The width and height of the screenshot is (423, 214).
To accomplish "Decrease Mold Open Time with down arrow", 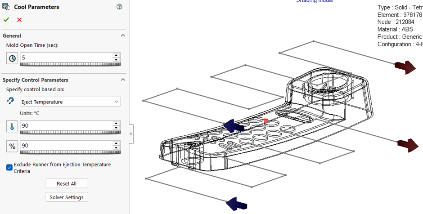I will 116,59.
